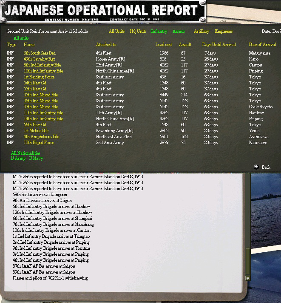Click the 8449 load cost value

(164, 95)
